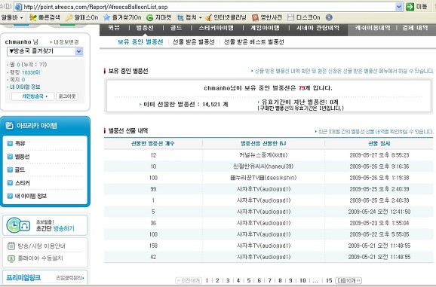Click the 개인방송국 button

(x=32, y=96)
